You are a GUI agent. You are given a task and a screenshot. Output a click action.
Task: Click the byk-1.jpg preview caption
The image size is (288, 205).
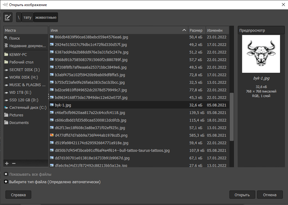click(261, 78)
